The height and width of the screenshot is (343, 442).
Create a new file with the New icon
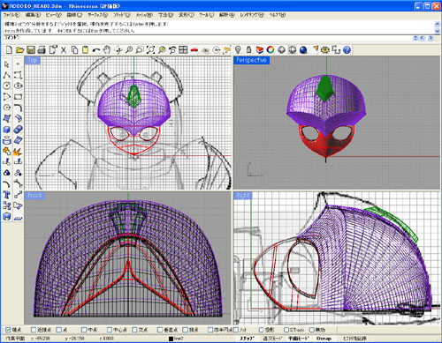click(9, 50)
